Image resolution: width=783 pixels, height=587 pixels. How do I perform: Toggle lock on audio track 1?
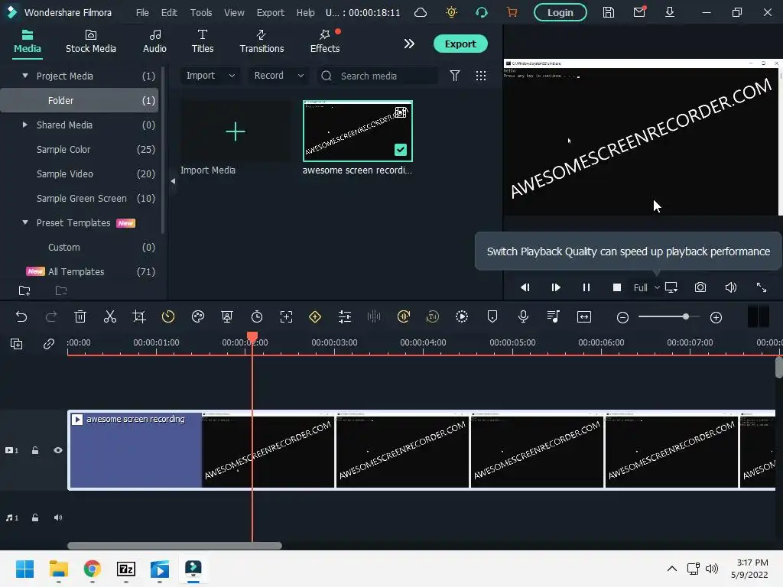35,517
